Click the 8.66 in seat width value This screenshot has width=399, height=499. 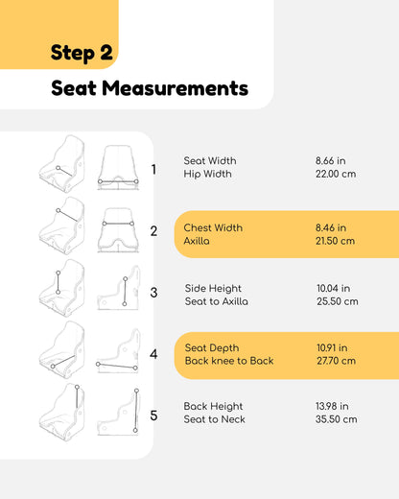click(331, 160)
